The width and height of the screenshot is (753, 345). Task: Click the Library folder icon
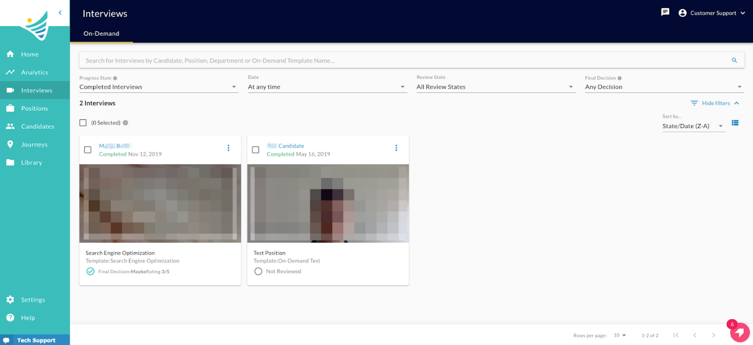pos(10,162)
